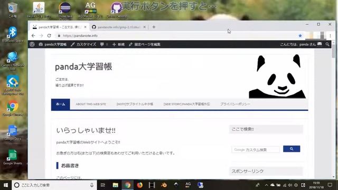Screen dimensions: 338x190
Task: Open the WordPress logo admin menu
Action: [32, 44]
